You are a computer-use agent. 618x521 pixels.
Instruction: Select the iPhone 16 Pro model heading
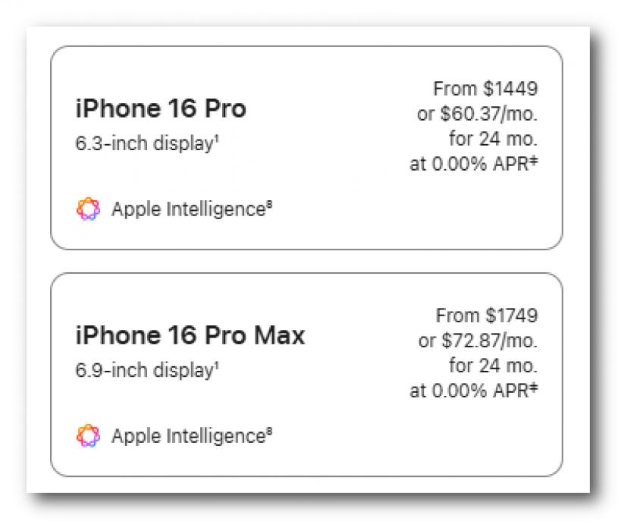pos(161,109)
